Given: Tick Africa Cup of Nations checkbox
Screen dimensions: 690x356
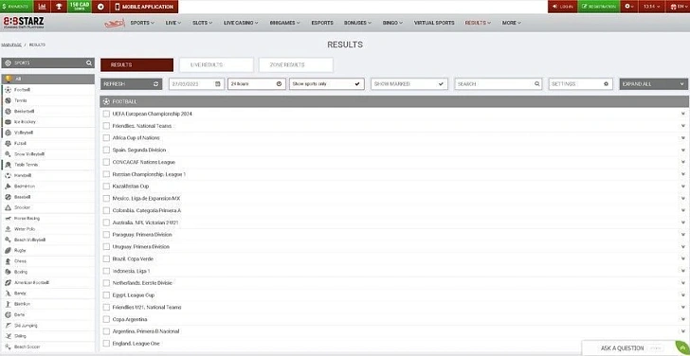Looking at the screenshot, I should [x=106, y=138].
